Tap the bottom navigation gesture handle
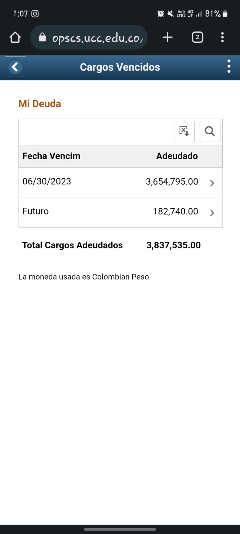Viewport: 240px width, 534px height. tap(120, 529)
